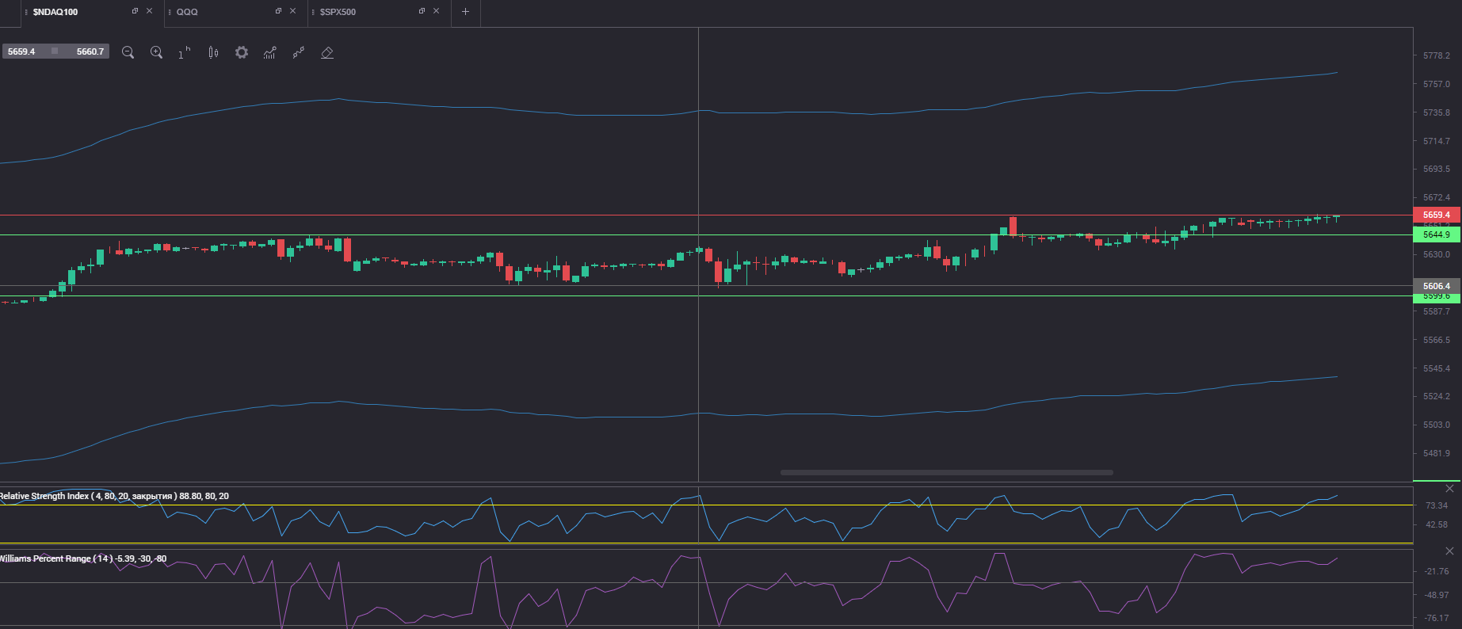
Task: Select the drawing tools line icon
Action: 299,52
